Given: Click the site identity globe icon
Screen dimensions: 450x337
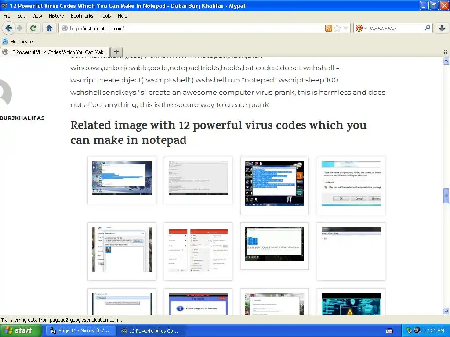Looking at the screenshot, I should (65, 28).
